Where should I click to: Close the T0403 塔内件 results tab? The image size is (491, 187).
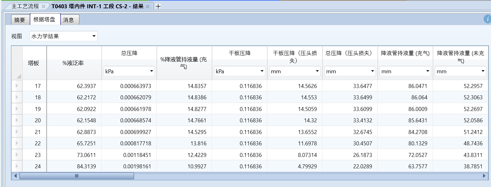[148, 6]
